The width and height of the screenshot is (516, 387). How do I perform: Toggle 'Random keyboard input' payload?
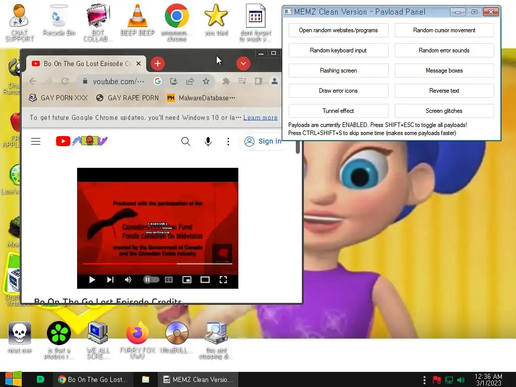pos(338,50)
